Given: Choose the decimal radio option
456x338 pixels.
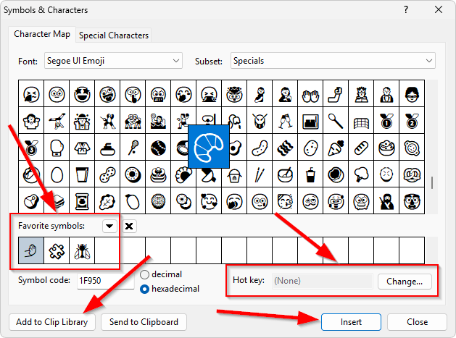Looking at the screenshot, I should 144,274.
